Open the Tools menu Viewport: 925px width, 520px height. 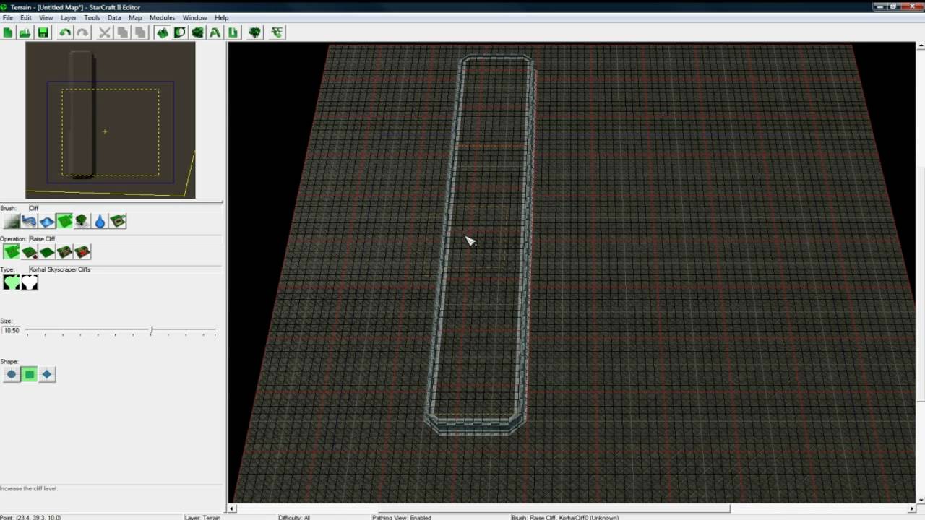point(92,17)
